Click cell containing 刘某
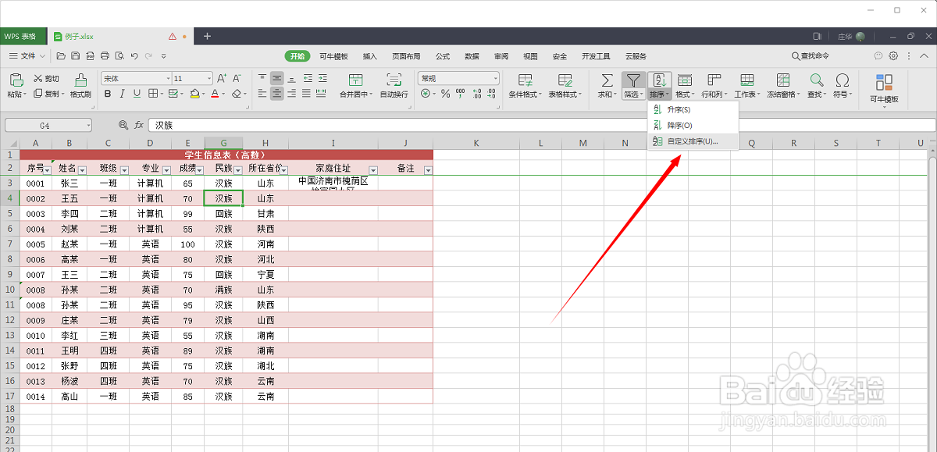The width and height of the screenshot is (937, 452). [69, 229]
